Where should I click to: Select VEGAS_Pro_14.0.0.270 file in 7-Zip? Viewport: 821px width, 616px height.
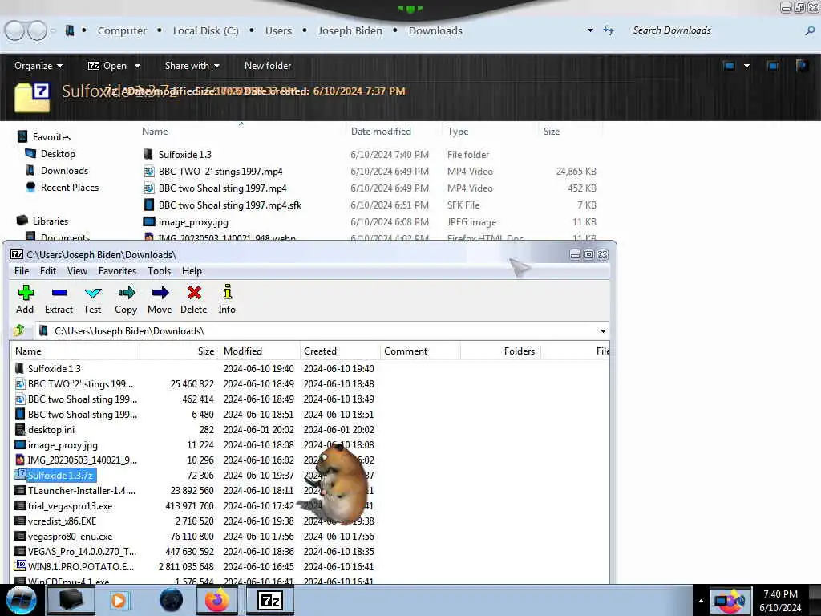pyautogui.click(x=82, y=551)
